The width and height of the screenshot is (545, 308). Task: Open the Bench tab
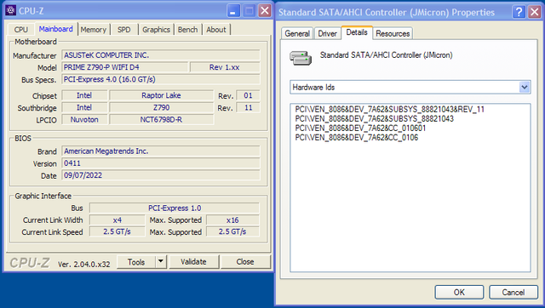click(x=187, y=30)
